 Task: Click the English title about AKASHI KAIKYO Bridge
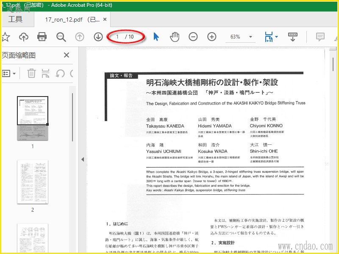(x=226, y=103)
